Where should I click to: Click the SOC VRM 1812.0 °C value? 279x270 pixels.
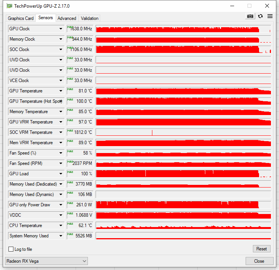pos(80,132)
